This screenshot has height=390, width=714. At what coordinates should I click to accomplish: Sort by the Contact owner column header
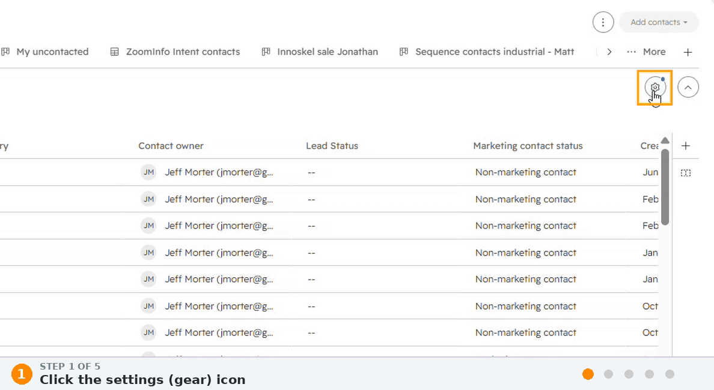click(171, 146)
